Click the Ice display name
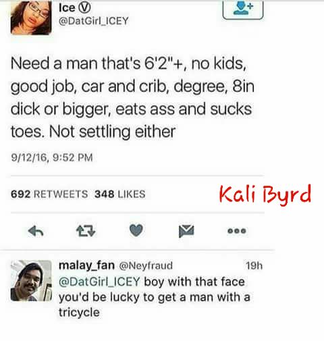 coord(67,8)
